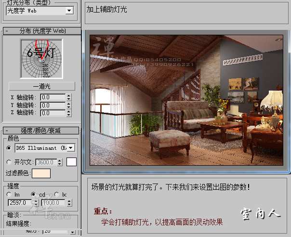This screenshot has width=291, height=237.
Task: Click the 场景的灯光就算打完了 paragraph text
Action: (x=171, y=187)
